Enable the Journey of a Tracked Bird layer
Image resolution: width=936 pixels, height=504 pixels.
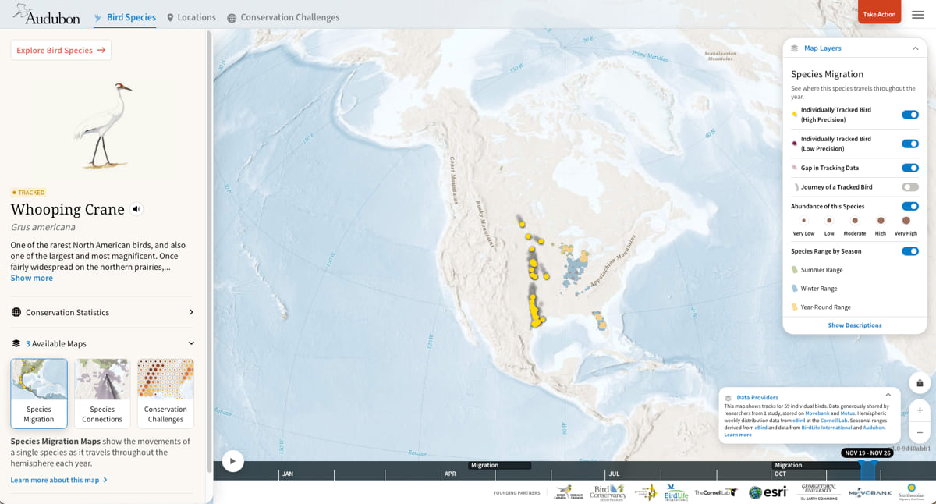(x=910, y=186)
